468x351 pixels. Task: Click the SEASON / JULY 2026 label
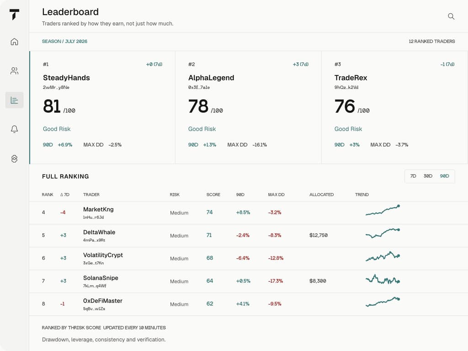point(64,42)
